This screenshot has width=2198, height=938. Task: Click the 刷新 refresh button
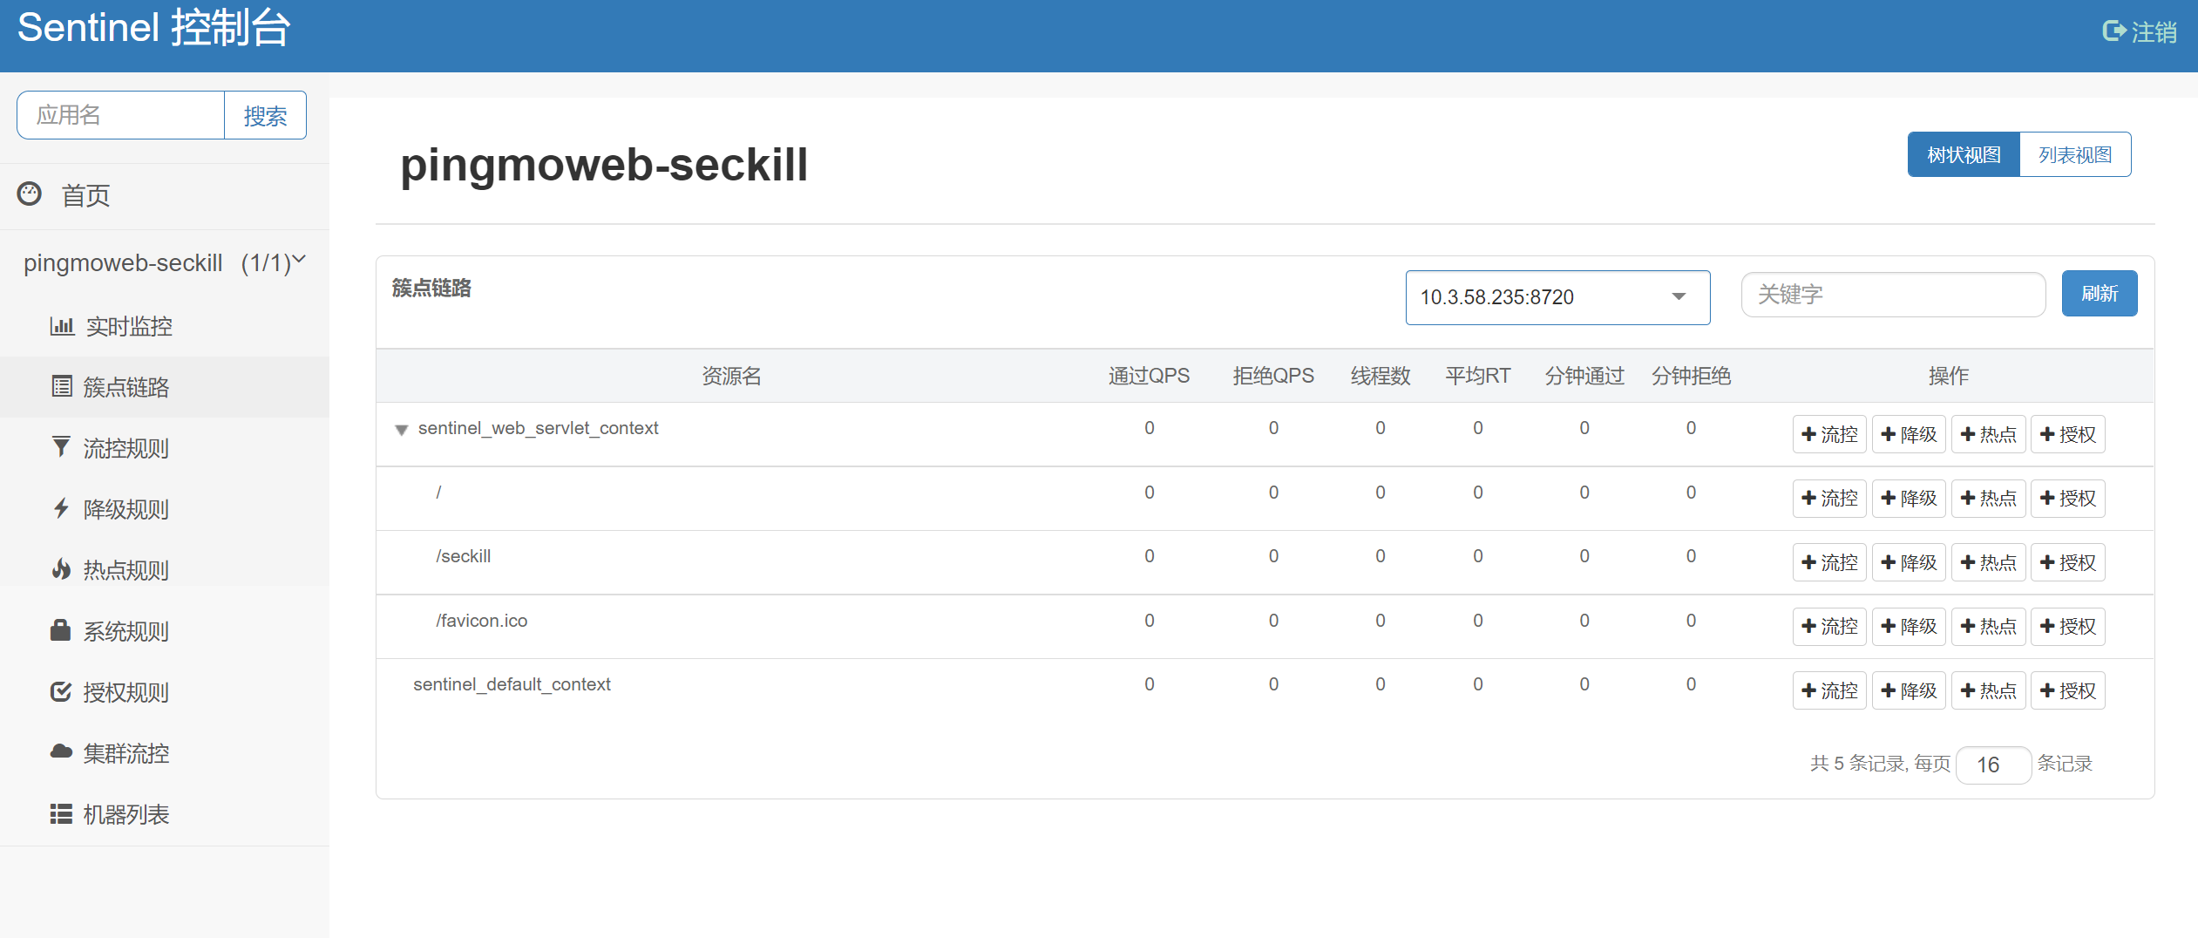tap(2099, 294)
